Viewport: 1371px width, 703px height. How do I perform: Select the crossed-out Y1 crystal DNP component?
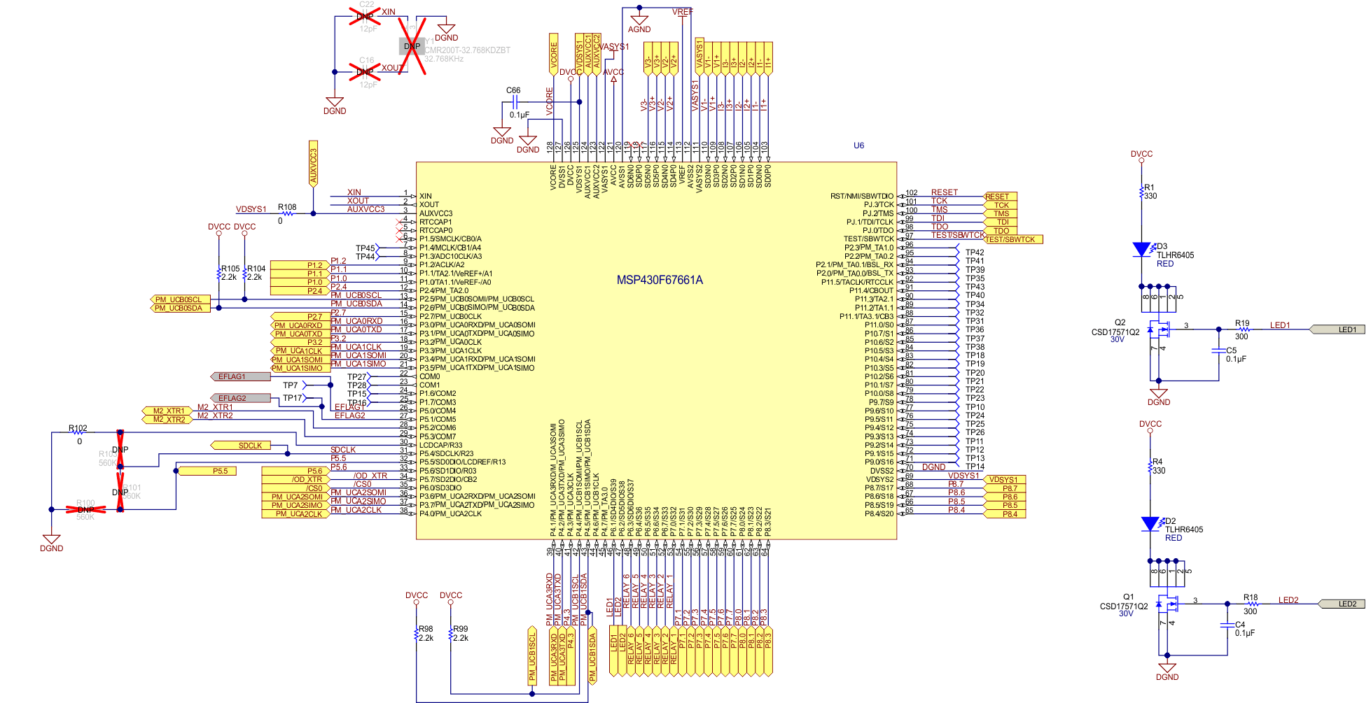412,46
